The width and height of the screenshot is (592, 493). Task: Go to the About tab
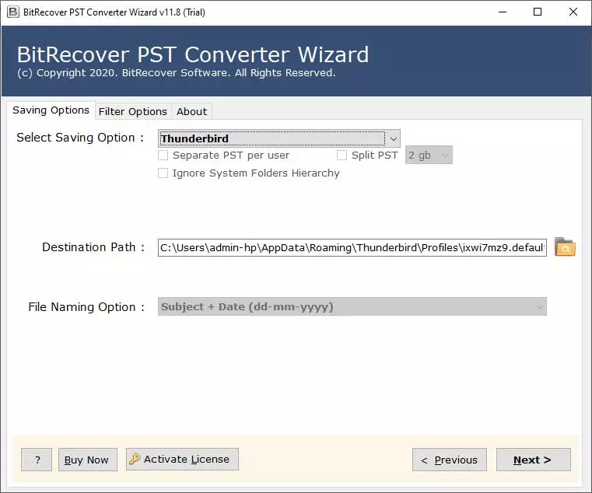192,112
